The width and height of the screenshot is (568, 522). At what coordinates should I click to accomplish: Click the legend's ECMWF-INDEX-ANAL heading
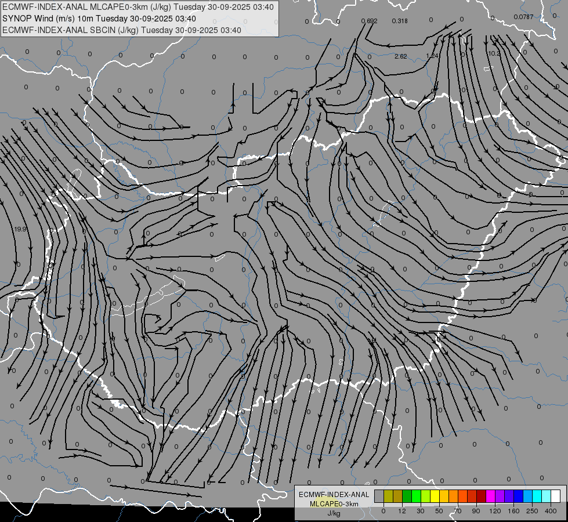(334, 495)
